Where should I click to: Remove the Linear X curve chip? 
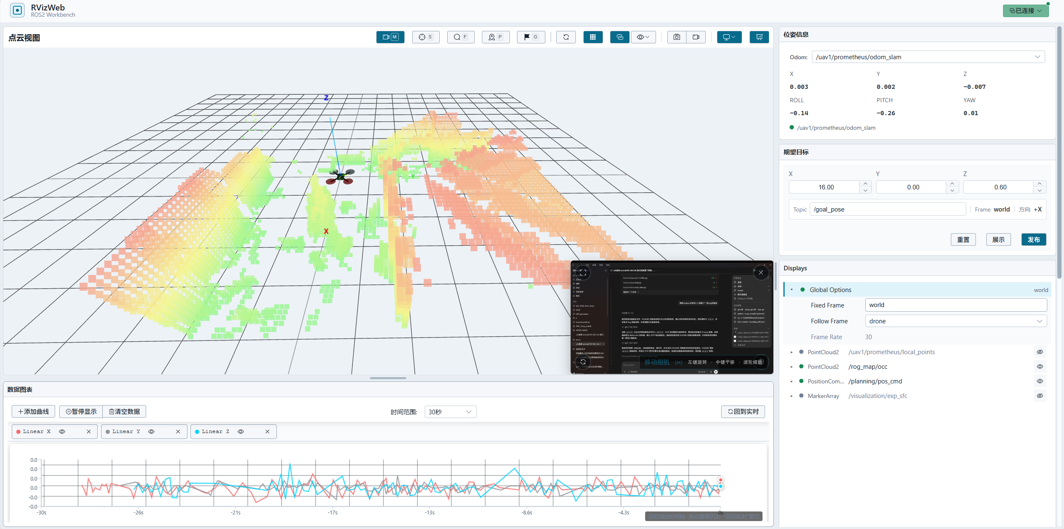tap(89, 431)
